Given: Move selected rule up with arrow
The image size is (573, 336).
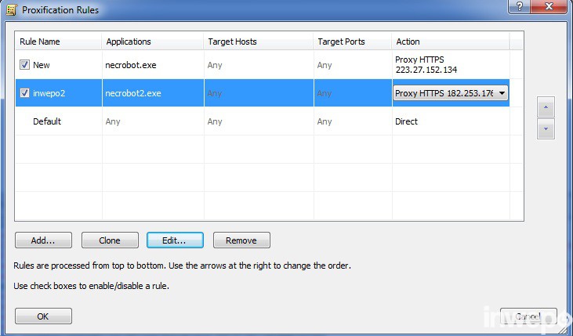Looking at the screenshot, I should point(546,107).
